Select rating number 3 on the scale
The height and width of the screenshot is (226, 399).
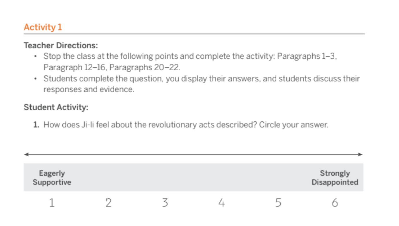(165, 203)
